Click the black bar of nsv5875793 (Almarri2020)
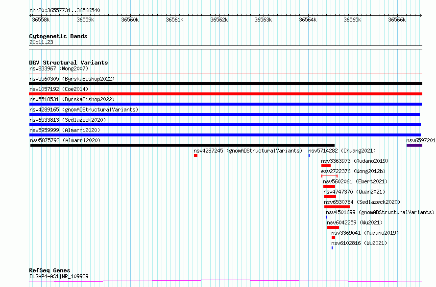Screen dimensions: 436x287 [182, 145]
